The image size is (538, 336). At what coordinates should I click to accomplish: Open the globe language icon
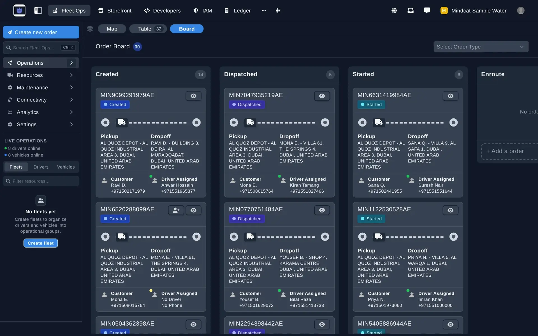pos(394,11)
